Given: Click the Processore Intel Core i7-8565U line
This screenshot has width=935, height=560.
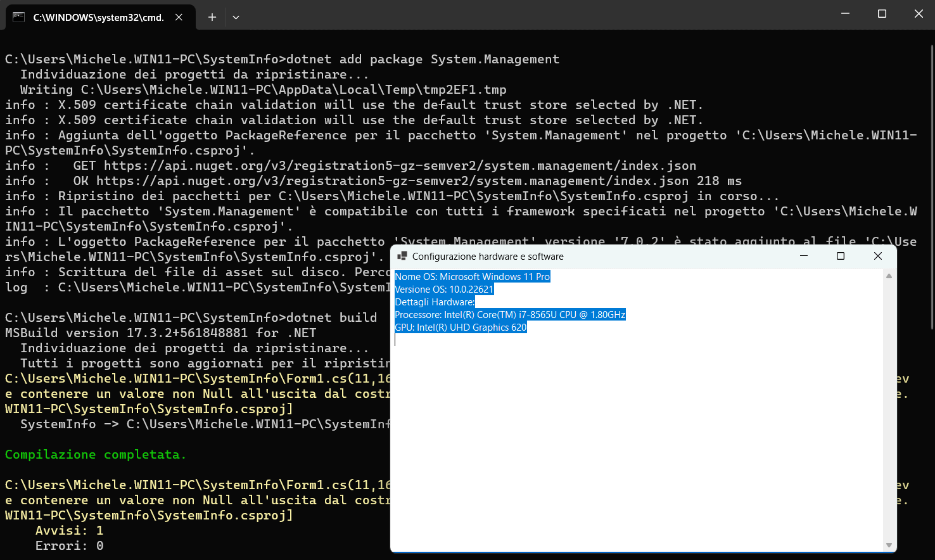Looking at the screenshot, I should click(510, 315).
